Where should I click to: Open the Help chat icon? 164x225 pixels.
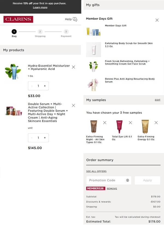click(x=75, y=19)
